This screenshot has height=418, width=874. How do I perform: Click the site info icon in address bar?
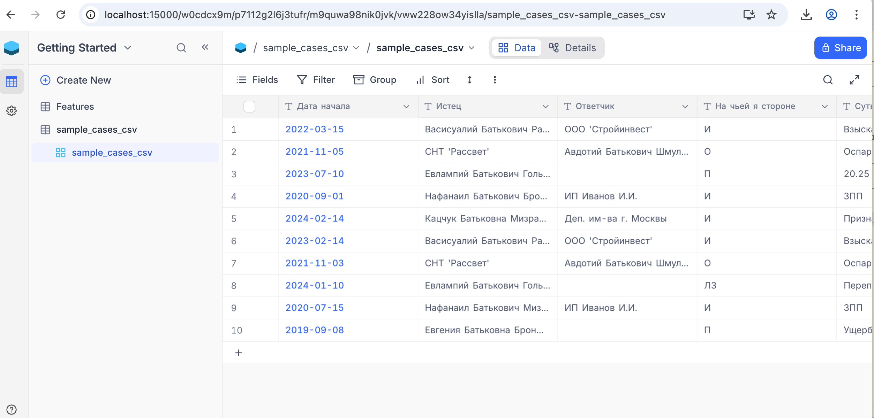click(91, 15)
